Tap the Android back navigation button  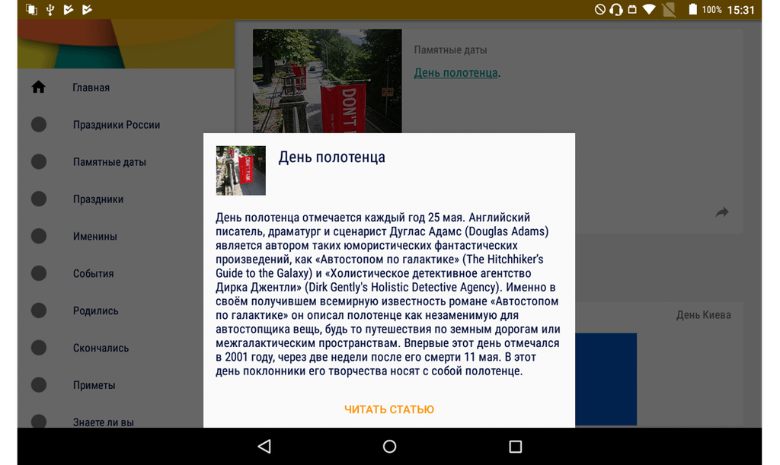pyautogui.click(x=264, y=446)
